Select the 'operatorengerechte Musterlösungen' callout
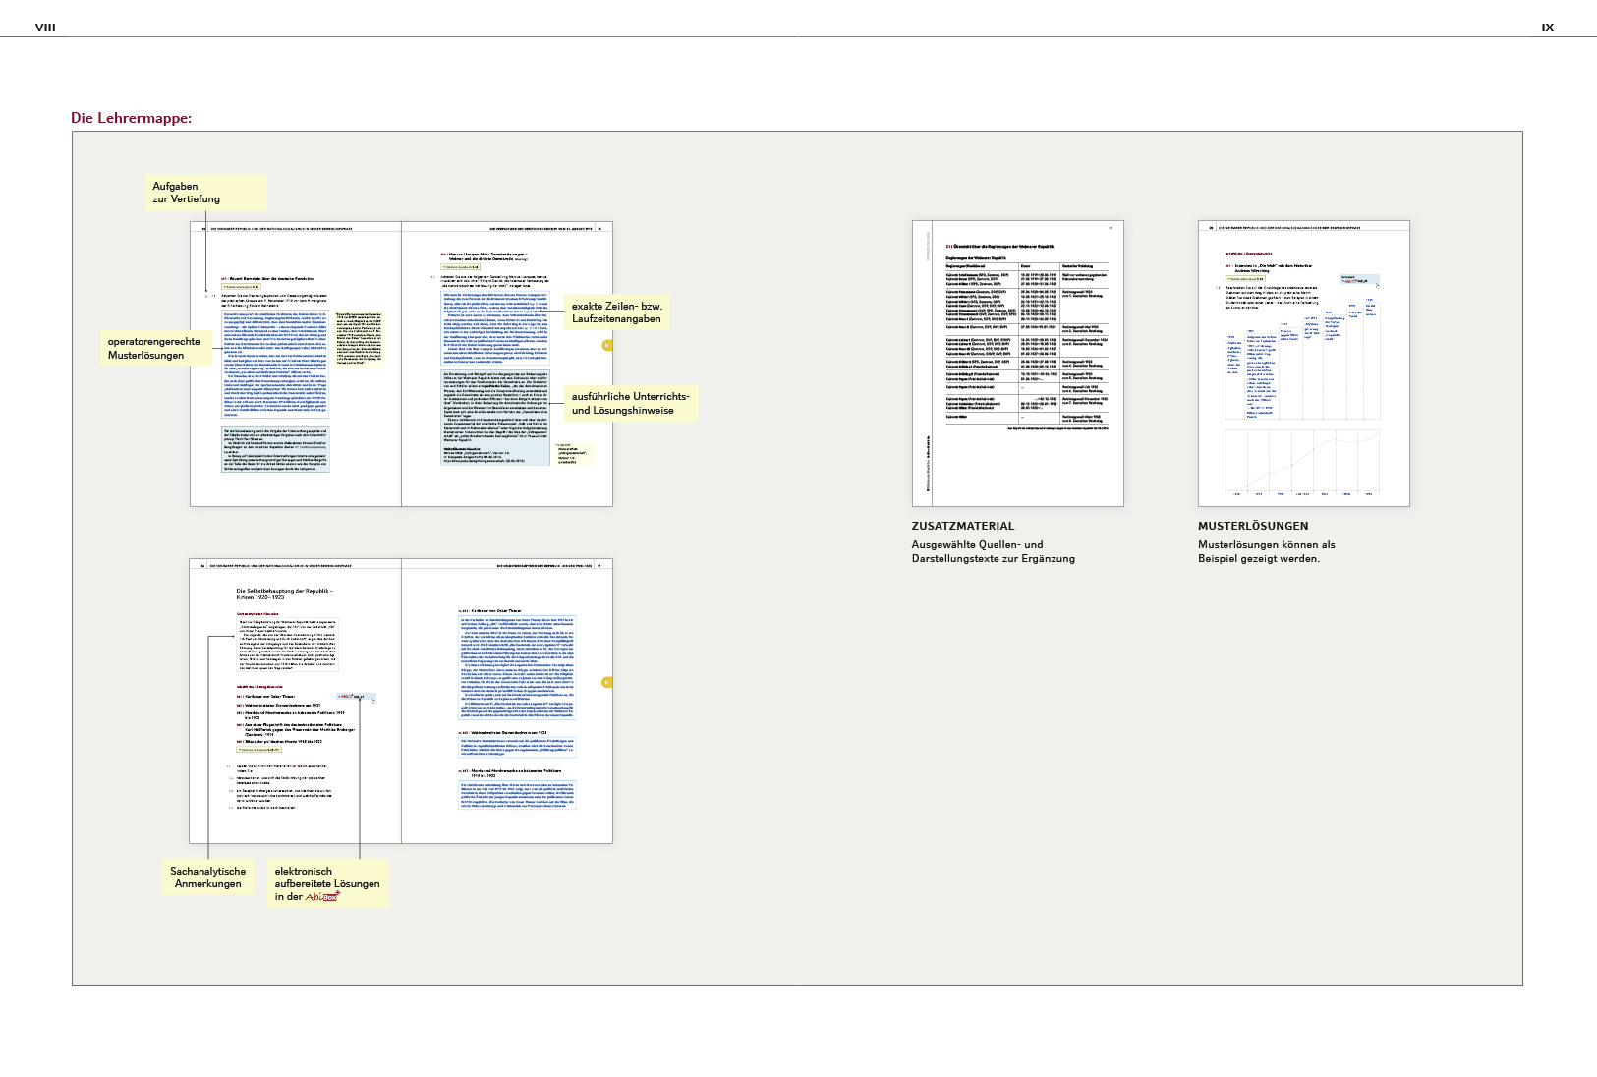 click(x=155, y=349)
